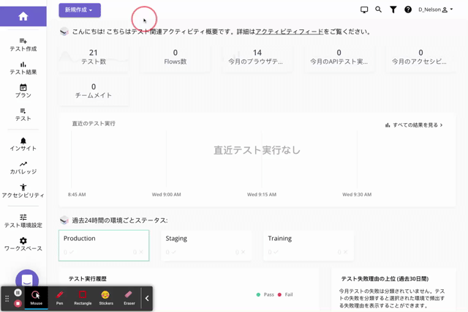This screenshot has height=312, width=468.
Task: Open the search magnifier icon
Action: [x=378, y=10]
